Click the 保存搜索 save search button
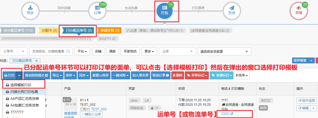Screen dimensions: 318x118 click(x=301, y=60)
